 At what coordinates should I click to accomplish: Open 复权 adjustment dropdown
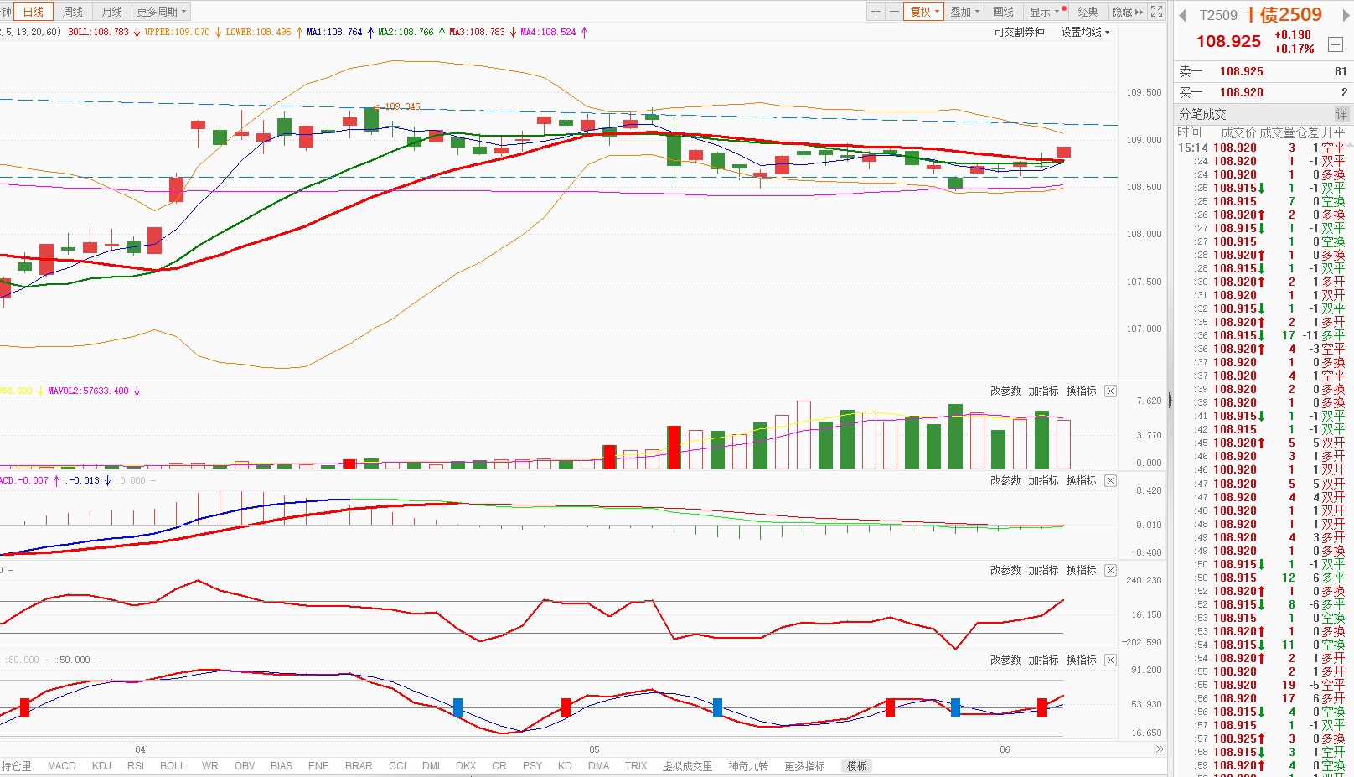coord(924,12)
